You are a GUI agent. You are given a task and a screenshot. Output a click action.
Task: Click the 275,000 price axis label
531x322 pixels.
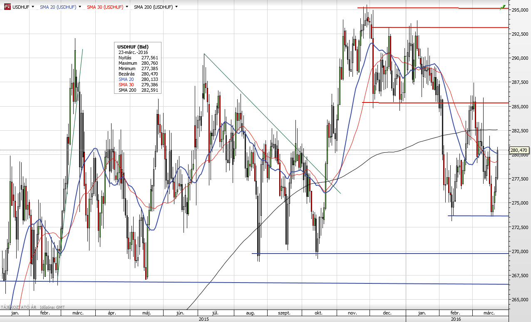[x=520, y=203]
